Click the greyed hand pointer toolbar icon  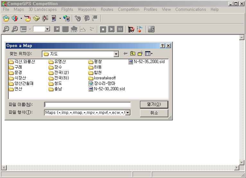point(78,18)
